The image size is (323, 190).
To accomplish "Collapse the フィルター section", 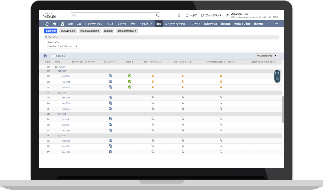I will [x=46, y=37].
